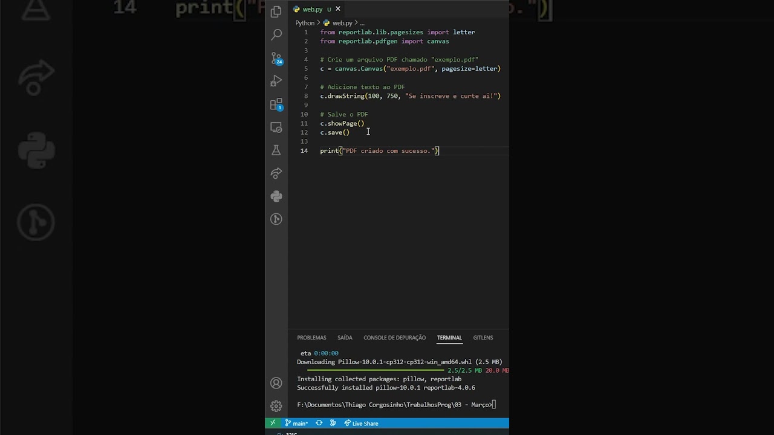Click the 'c.drawString' call on line 8

[x=342, y=96]
